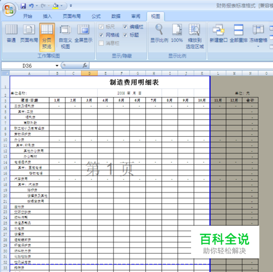Undo the last action
Viewport: 273px width, 272px height.
31,6
